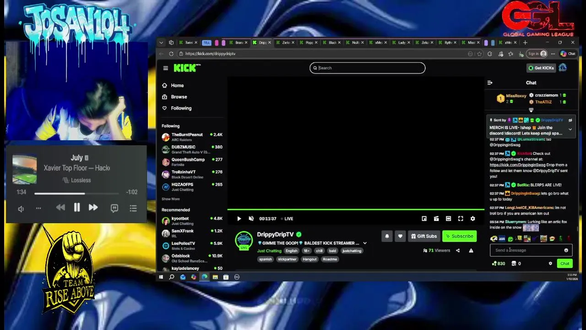Image resolution: width=586 pixels, height=330 pixels.
Task: Click the Just Chatting category link
Action: (x=269, y=251)
